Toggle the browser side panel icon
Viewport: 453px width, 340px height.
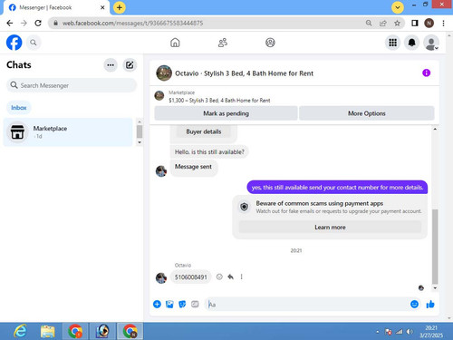click(415, 23)
